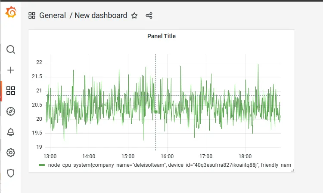Toggle the node_cpu_system legend series
Viewport: 323px width, 193px height.
(x=170, y=165)
